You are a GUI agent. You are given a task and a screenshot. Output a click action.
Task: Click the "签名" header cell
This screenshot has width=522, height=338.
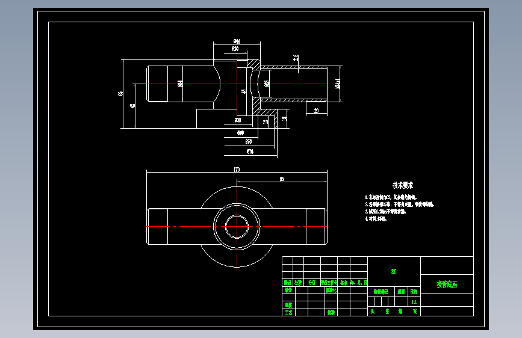tap(344, 283)
